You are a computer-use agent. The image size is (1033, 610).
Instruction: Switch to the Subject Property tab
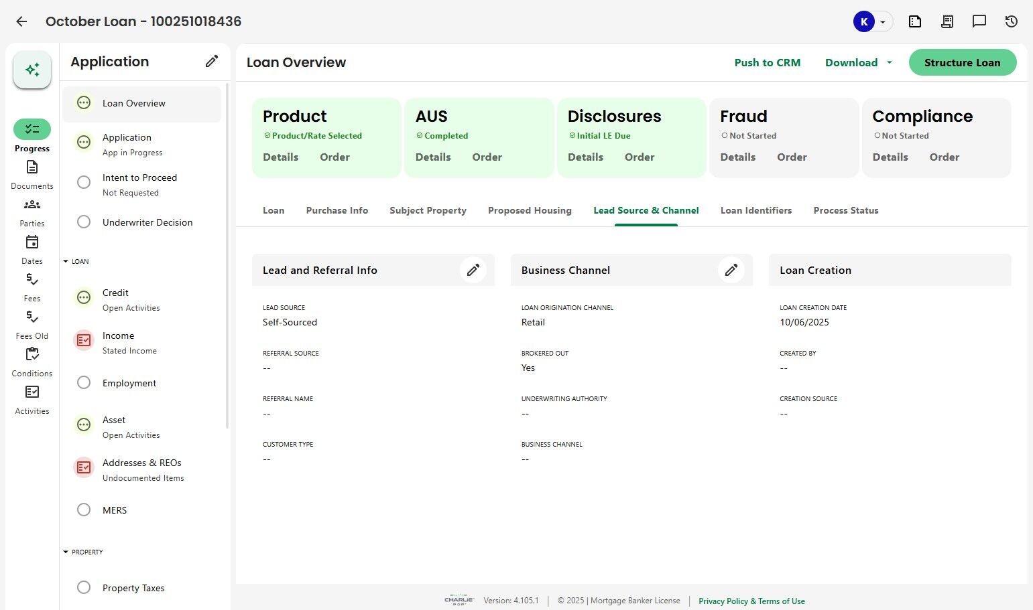428,210
